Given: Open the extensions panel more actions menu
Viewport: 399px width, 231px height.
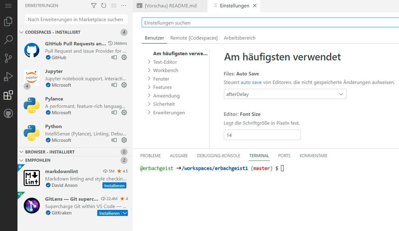Looking at the screenshot, I should 124,6.
